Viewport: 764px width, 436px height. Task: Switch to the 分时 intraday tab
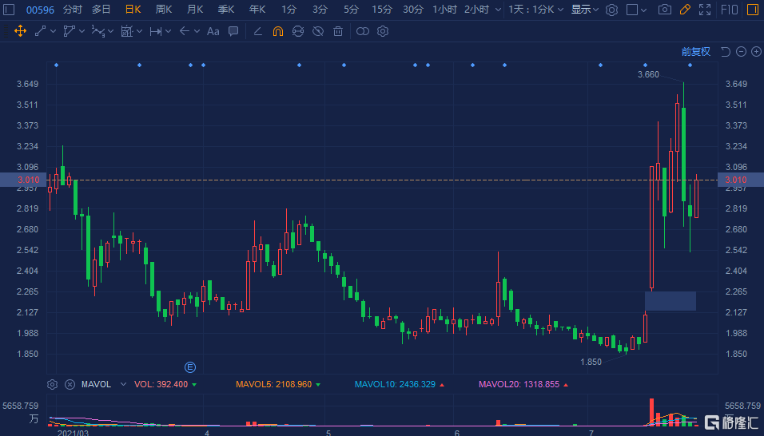click(x=72, y=10)
